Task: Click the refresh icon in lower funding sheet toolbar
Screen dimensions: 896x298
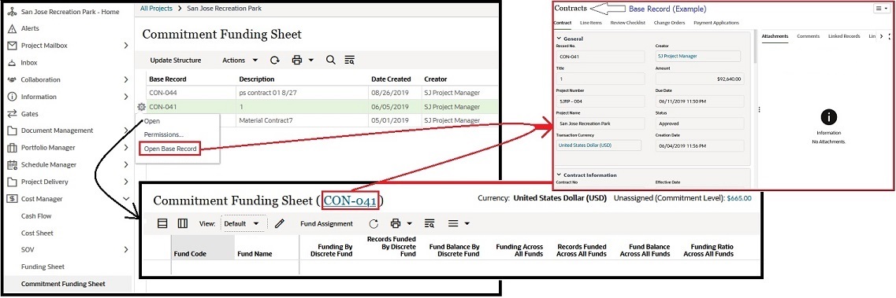Action: tap(374, 224)
